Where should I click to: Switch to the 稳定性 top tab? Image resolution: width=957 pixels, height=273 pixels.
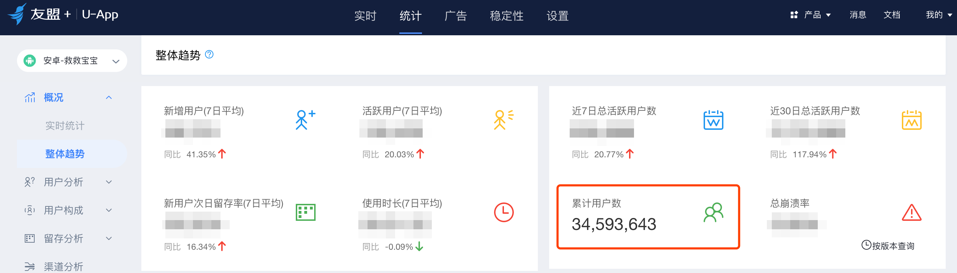click(506, 16)
